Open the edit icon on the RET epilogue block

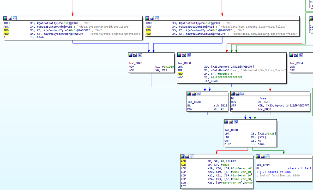coord(187,156)
